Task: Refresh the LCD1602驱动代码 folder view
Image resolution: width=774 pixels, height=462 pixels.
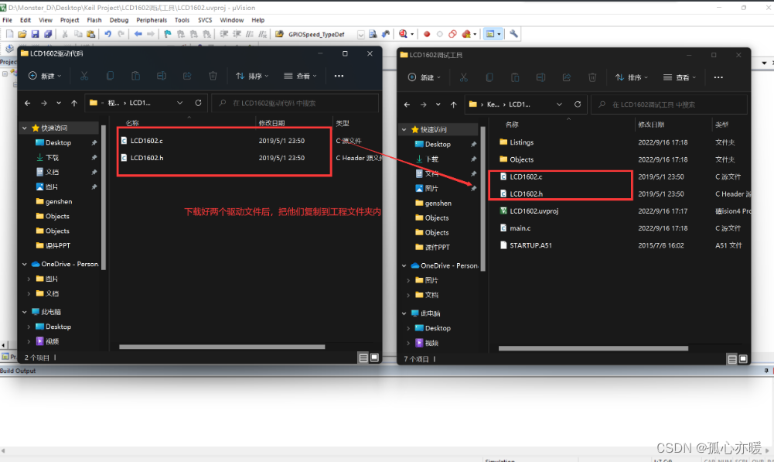Action: [x=198, y=103]
